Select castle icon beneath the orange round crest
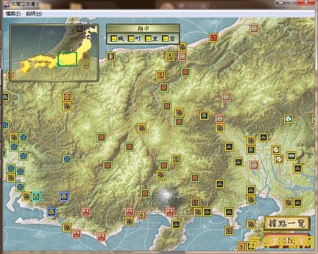The width and height of the screenshot is (318, 254). pos(67,106)
